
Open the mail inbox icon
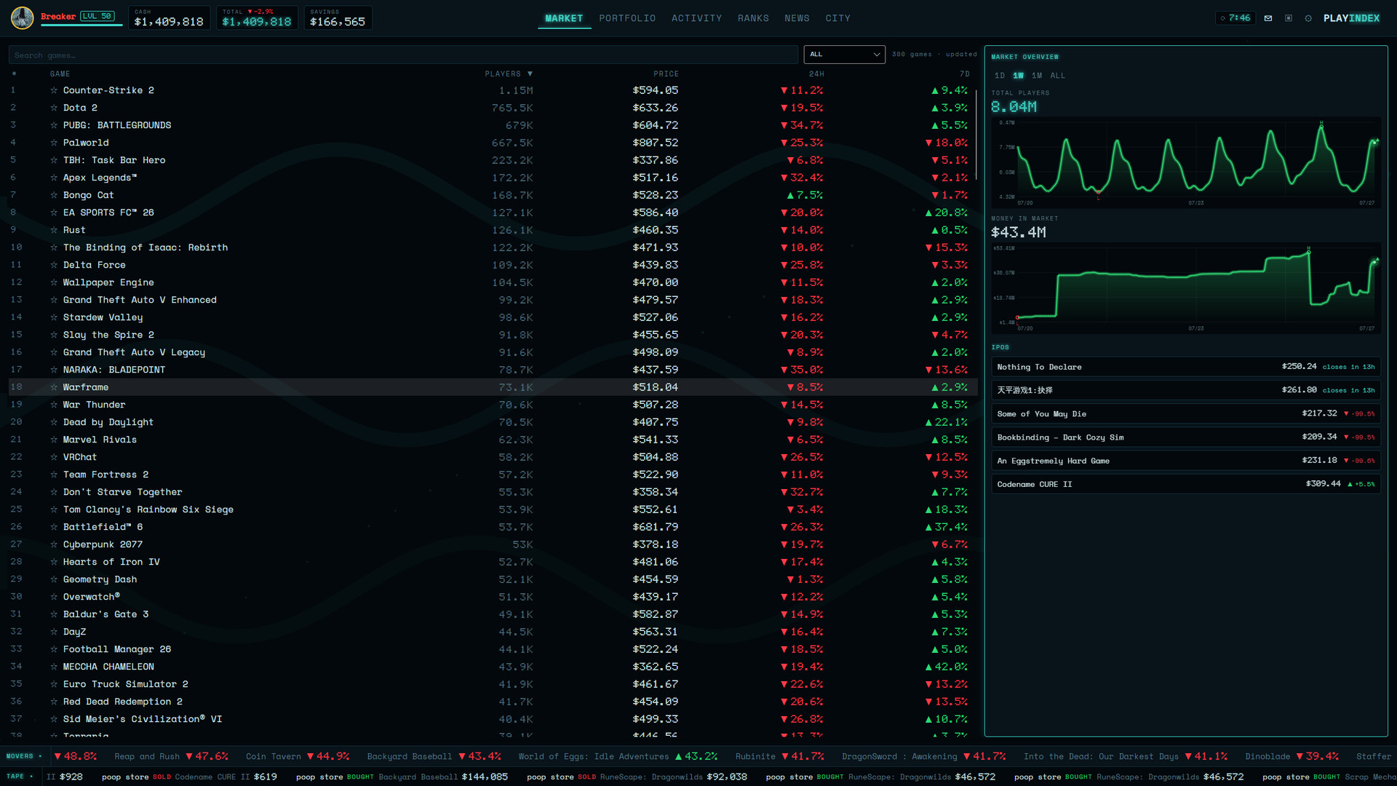(1268, 18)
